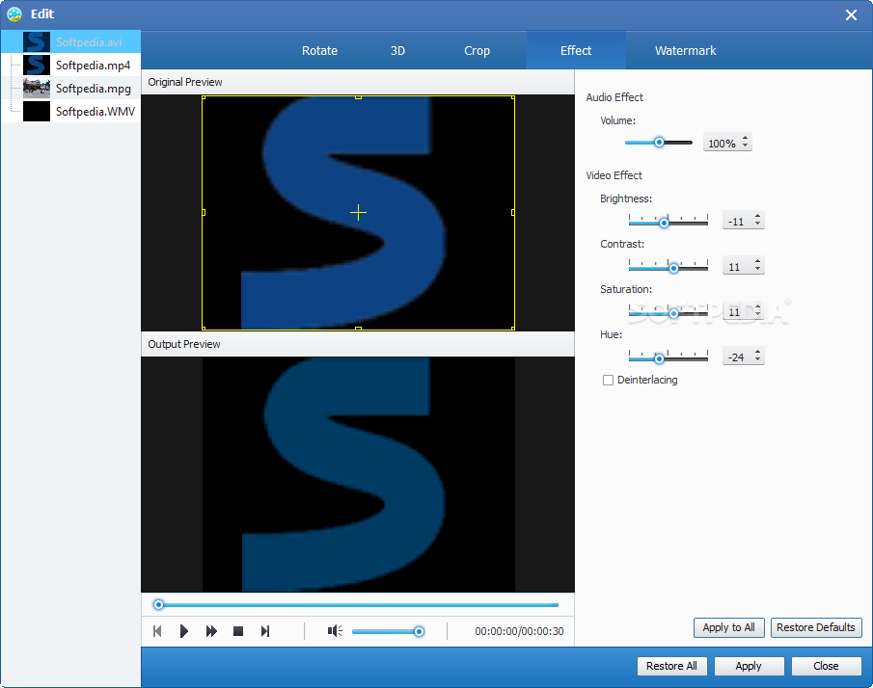Choose the Softpedia.avi file name
The width and height of the screenshot is (873, 688).
pyautogui.click(x=89, y=42)
